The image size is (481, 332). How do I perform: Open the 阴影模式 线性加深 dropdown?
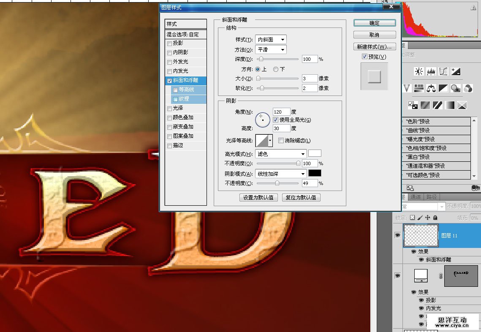[x=281, y=174]
